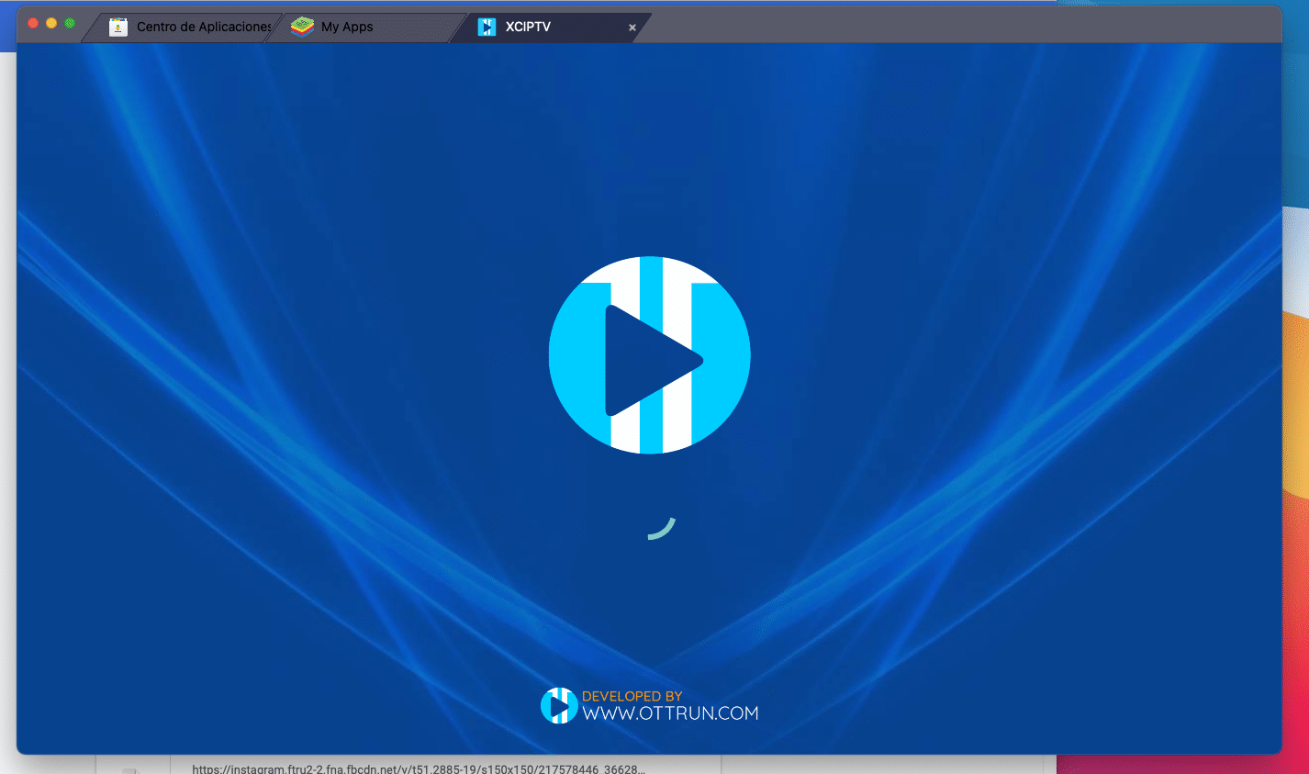Click the central XCIPTV play logo
The image size is (1309, 774).
[x=649, y=355]
